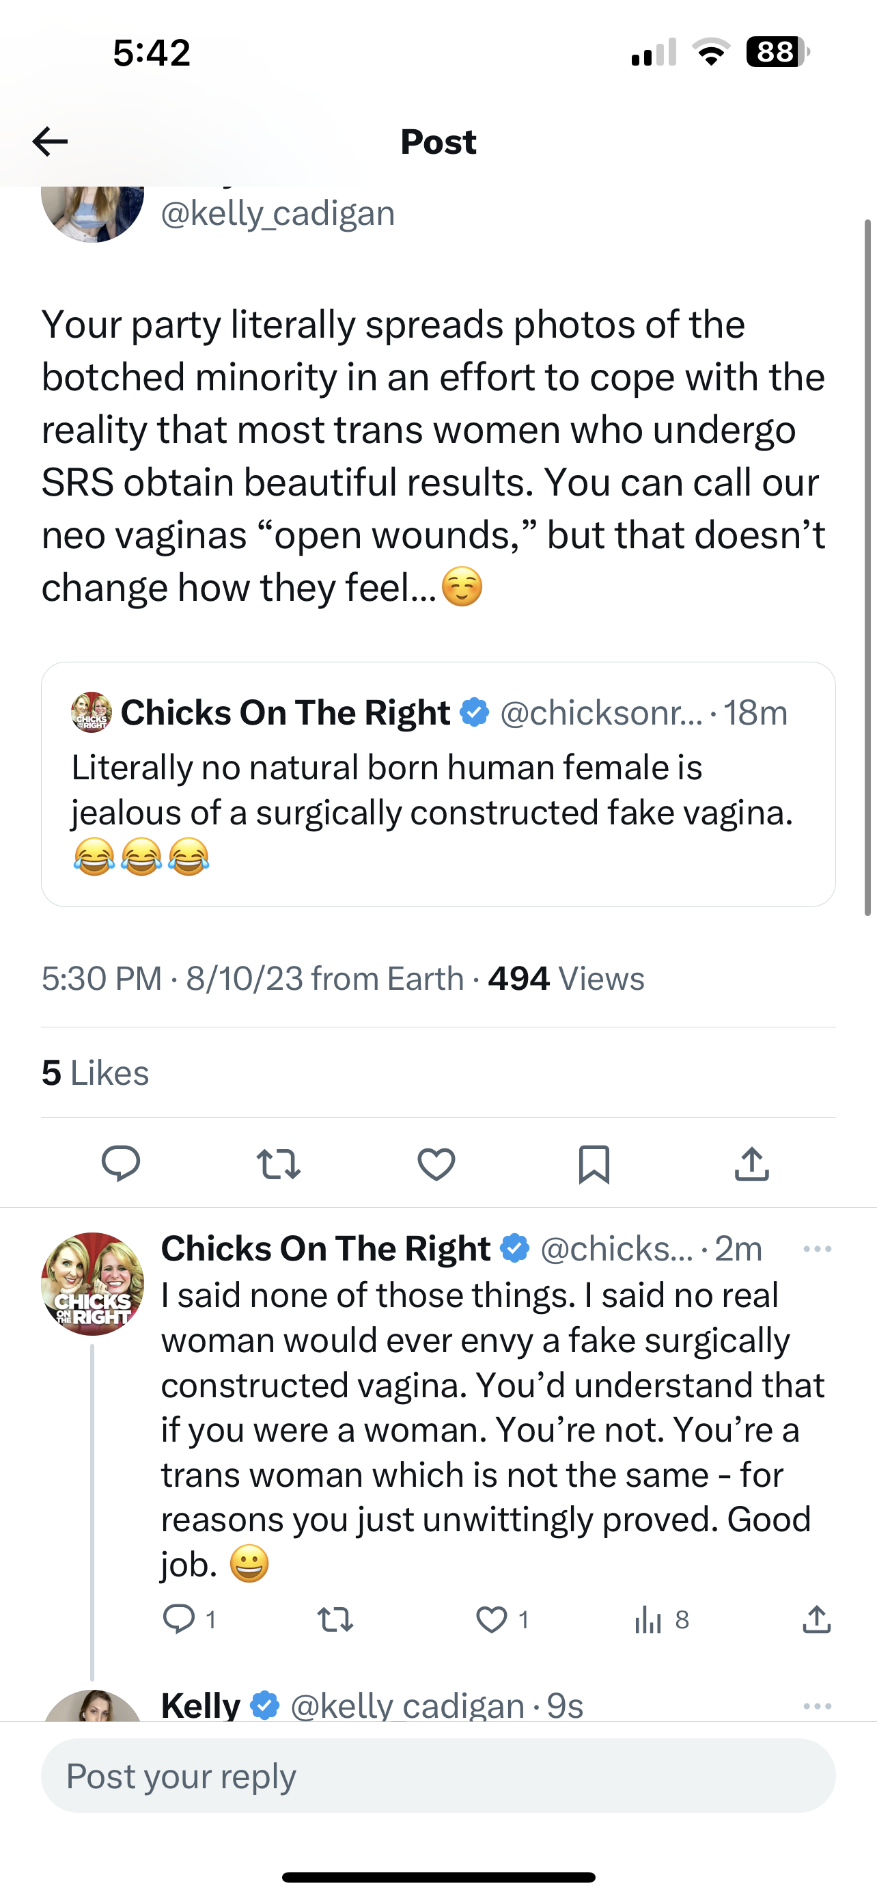The width and height of the screenshot is (877, 1899).
Task: Tap the back arrow in the header
Action: click(50, 142)
